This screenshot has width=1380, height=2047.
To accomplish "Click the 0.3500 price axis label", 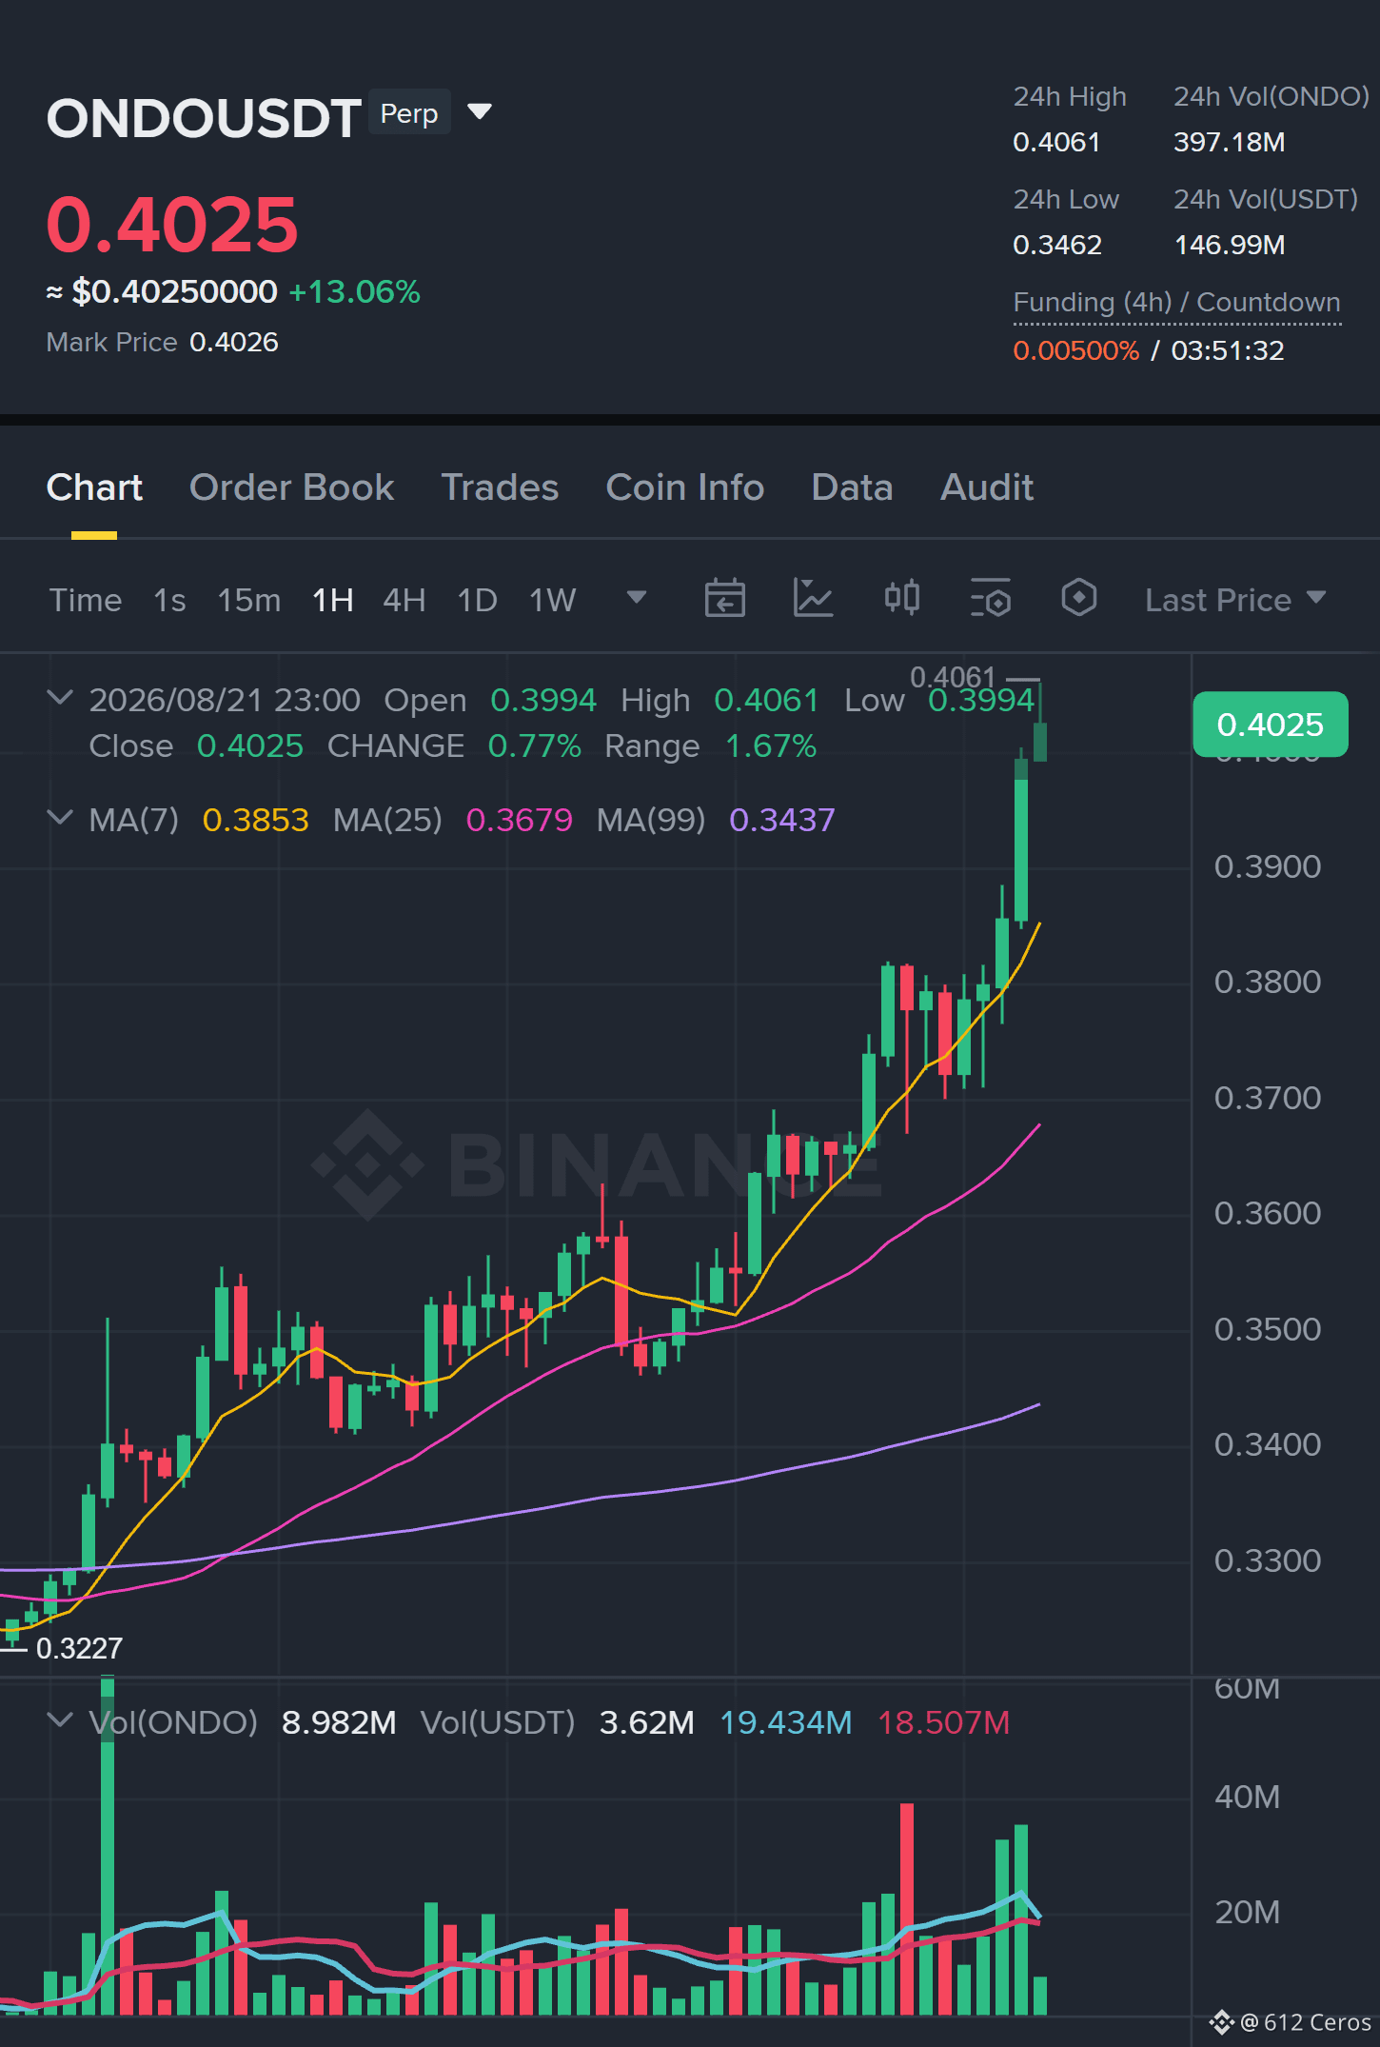I will (1267, 1329).
